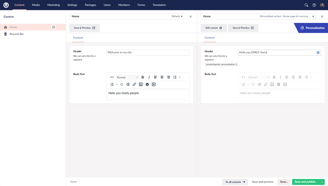The height and width of the screenshot is (186, 328).
Task: Click personalization icon inside right Header field
Action: pos(318,52)
